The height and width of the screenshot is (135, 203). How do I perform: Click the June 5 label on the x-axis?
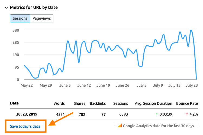point(65,85)
